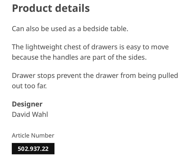Click the Designer label
Viewport: 192px width, 164px height.
27,104
